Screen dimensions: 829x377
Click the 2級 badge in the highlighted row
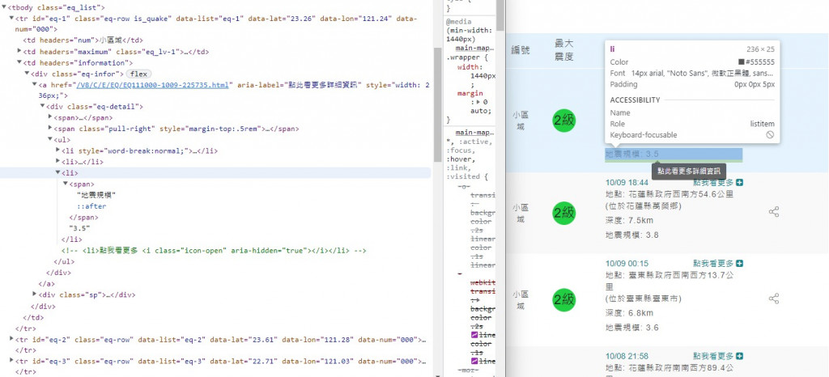[564, 121]
